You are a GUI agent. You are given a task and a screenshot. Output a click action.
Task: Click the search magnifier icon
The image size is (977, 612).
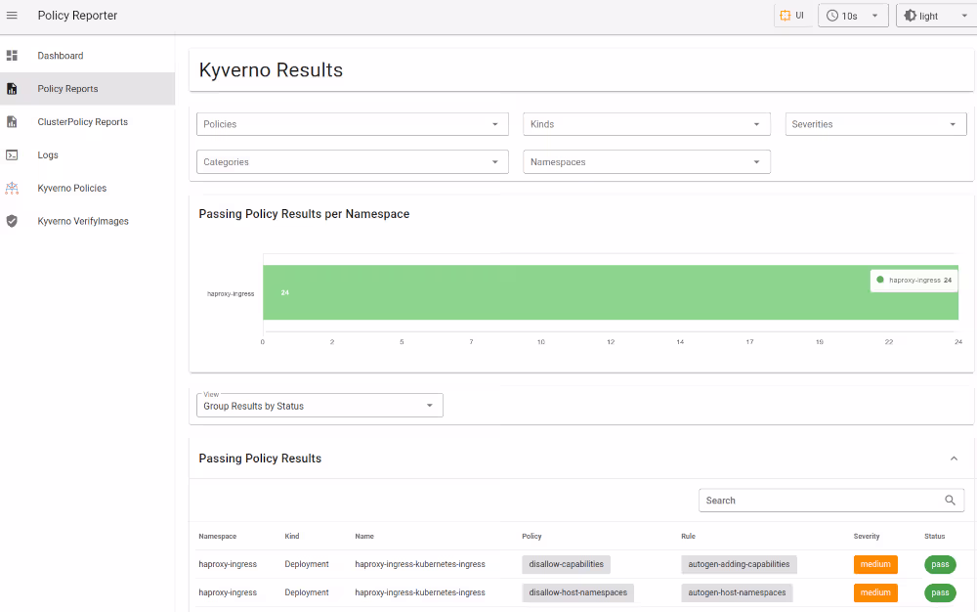point(951,501)
